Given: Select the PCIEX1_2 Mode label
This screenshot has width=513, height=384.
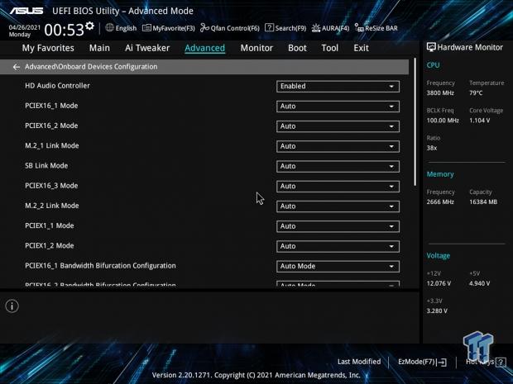Looking at the screenshot, I should coord(50,245).
